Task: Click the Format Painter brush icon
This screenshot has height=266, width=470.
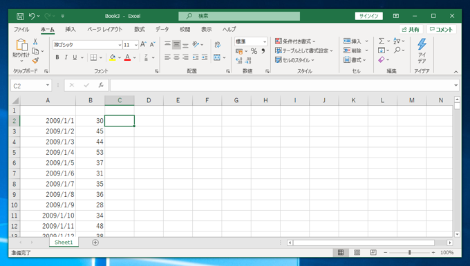Action: click(35, 61)
